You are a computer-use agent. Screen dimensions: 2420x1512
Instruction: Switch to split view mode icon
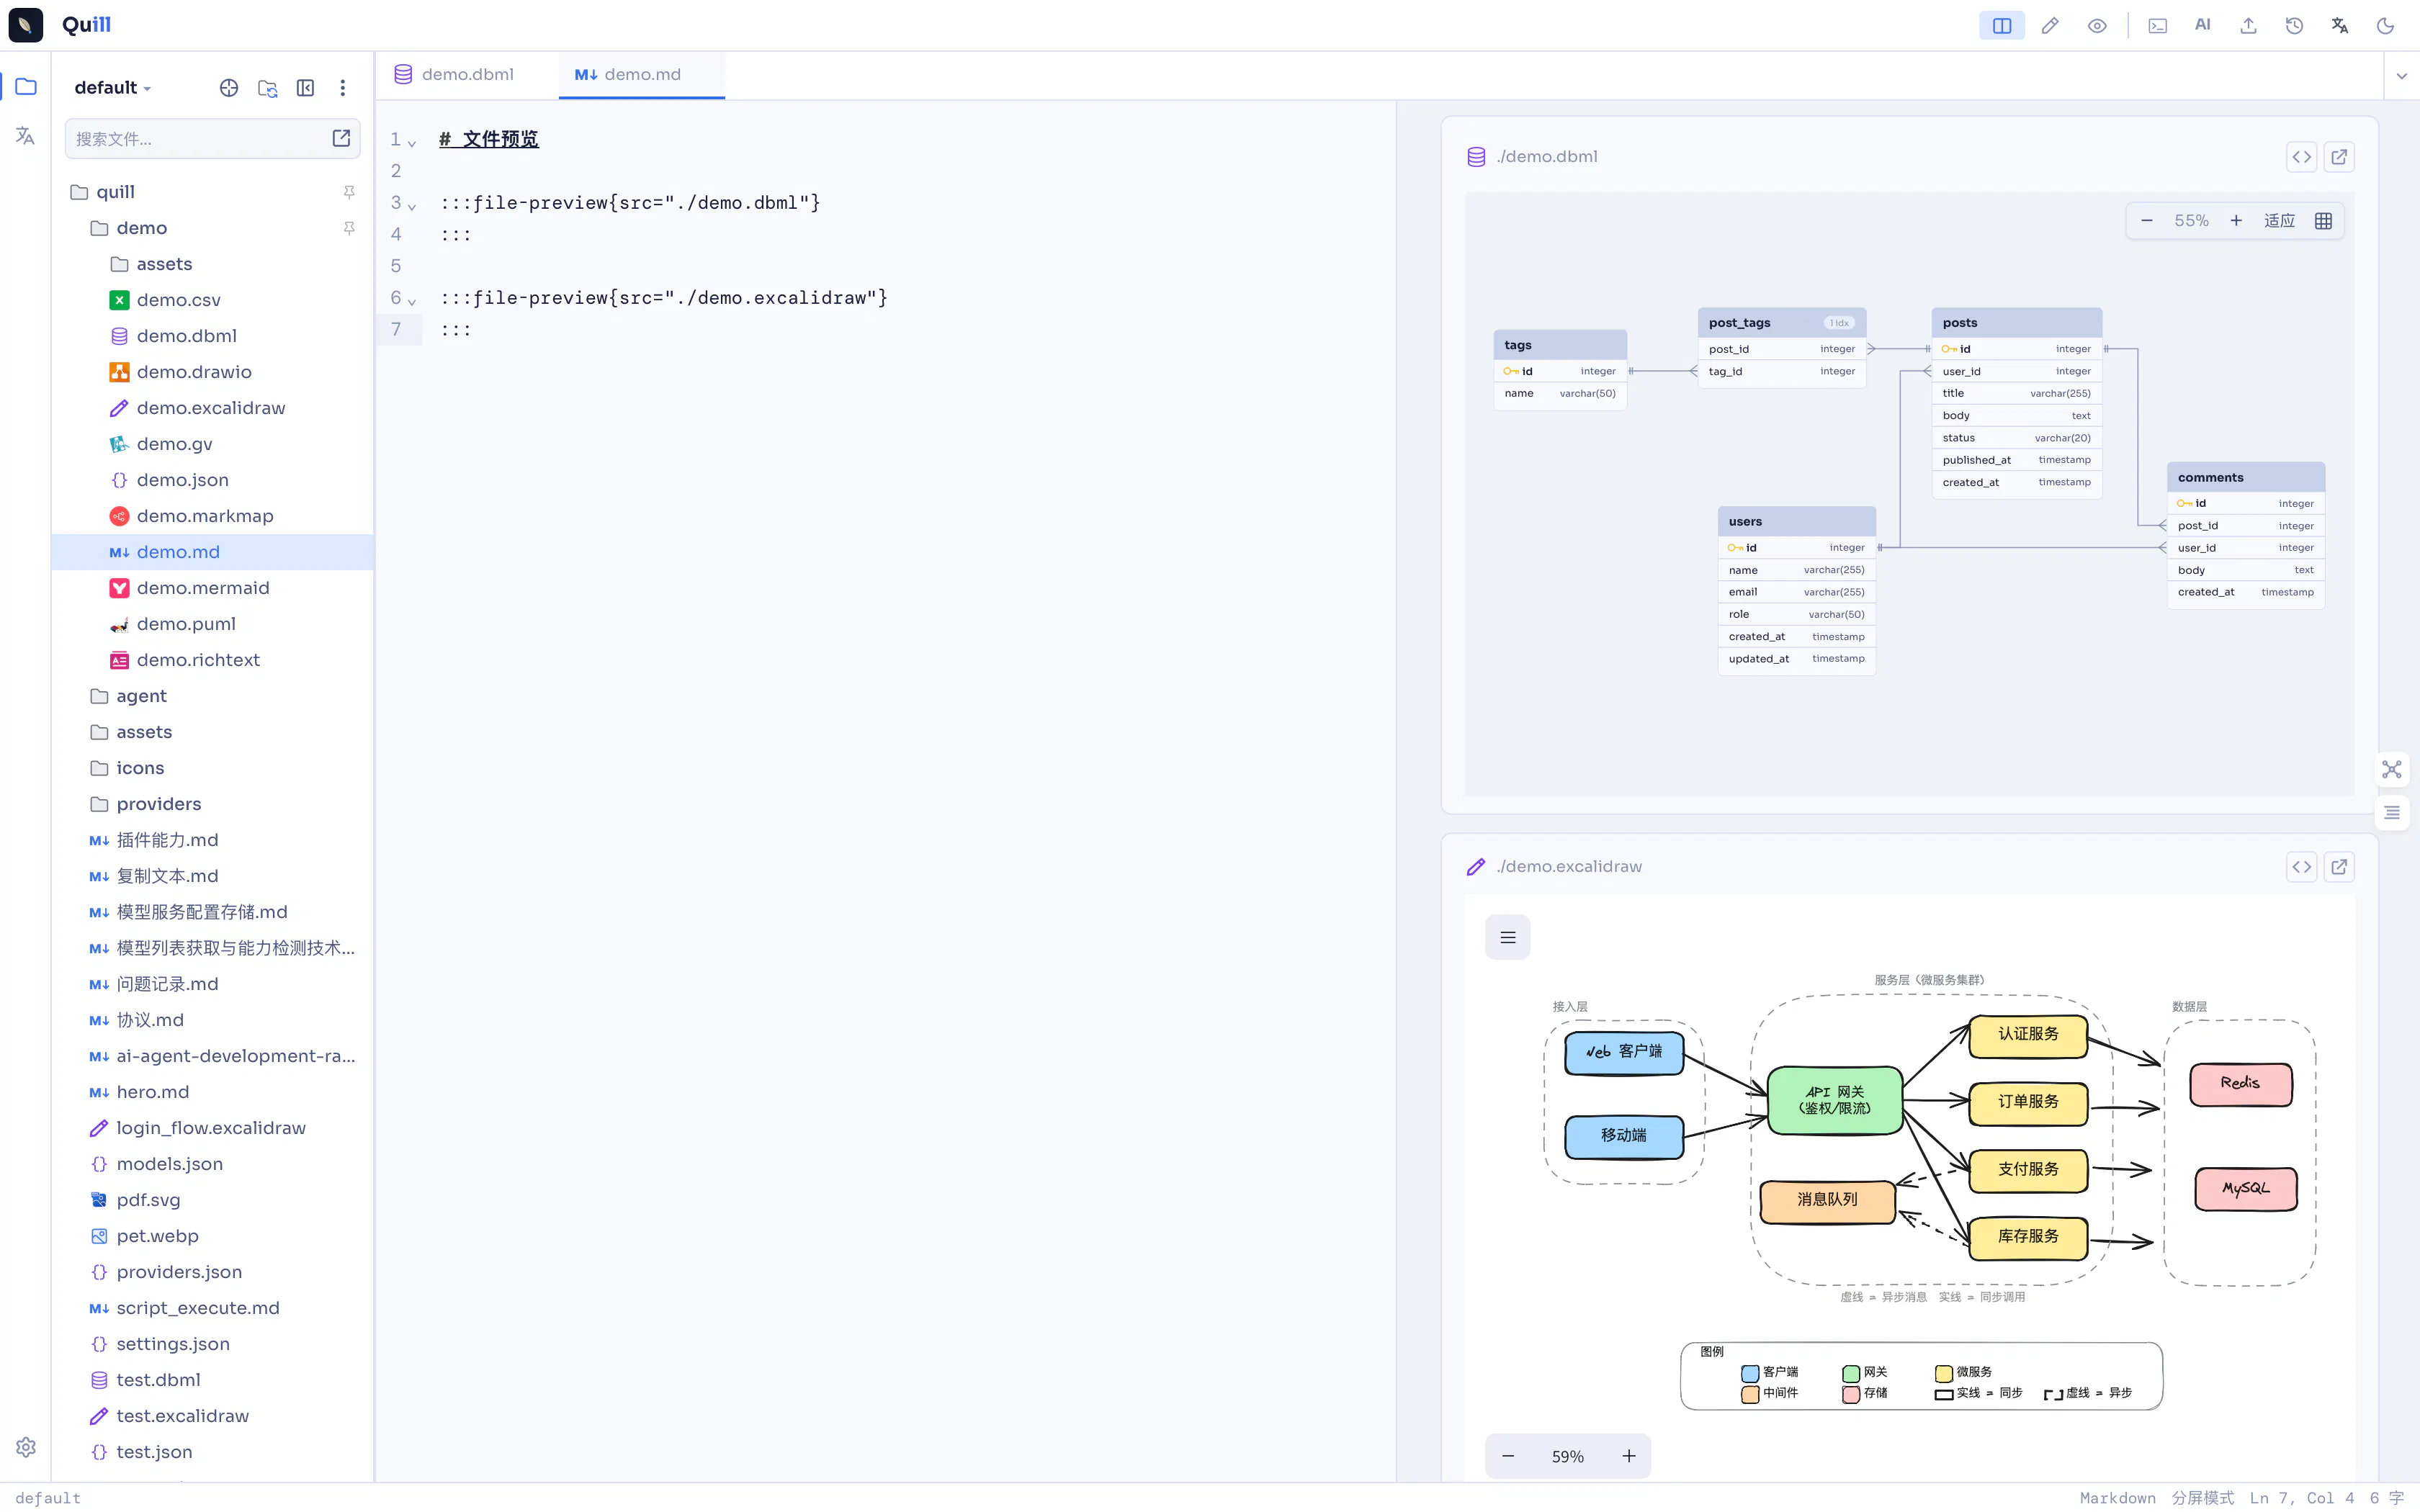2001,26
